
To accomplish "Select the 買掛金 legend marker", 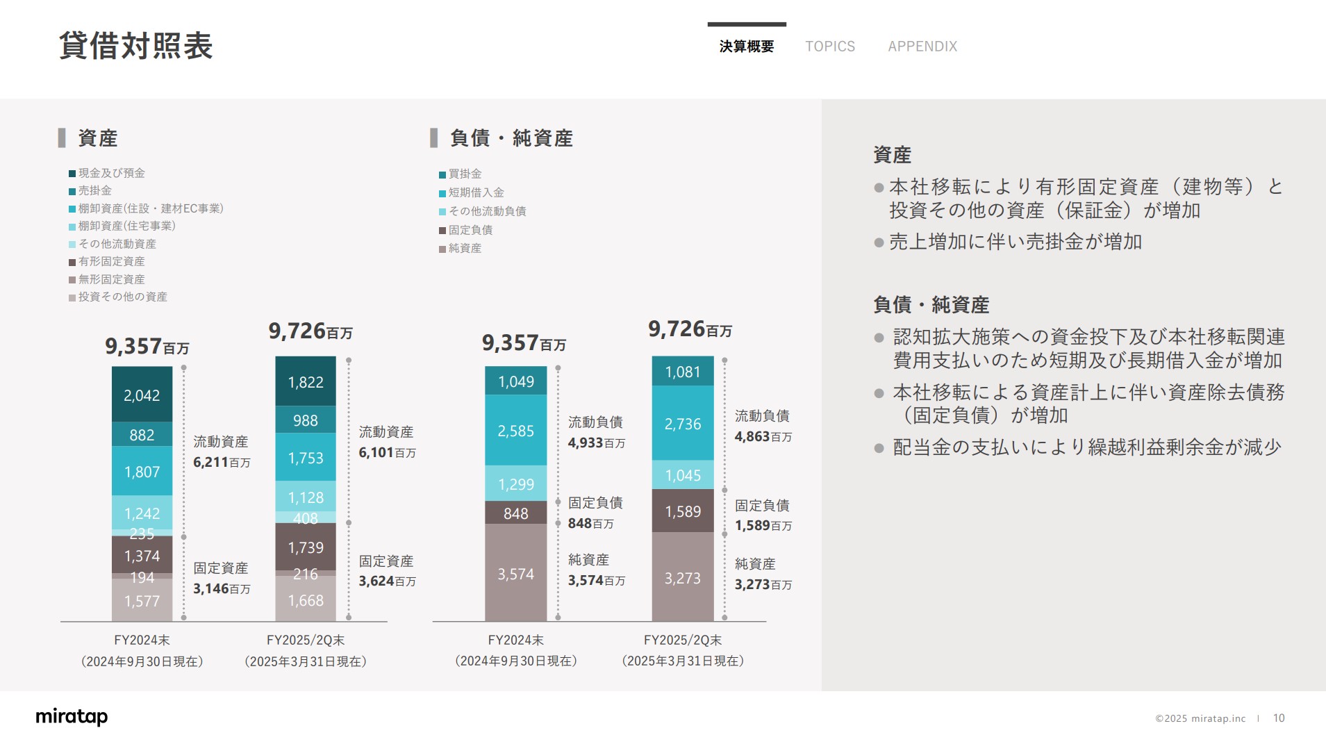I will (x=442, y=175).
